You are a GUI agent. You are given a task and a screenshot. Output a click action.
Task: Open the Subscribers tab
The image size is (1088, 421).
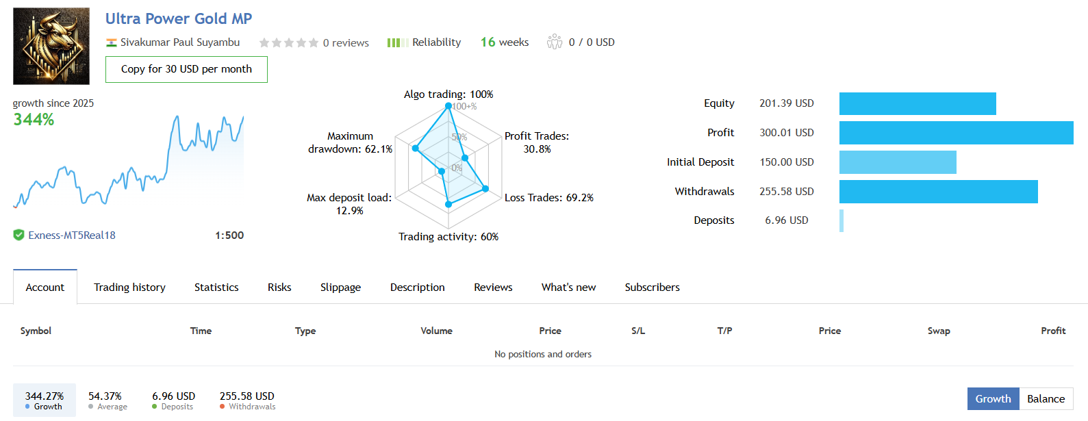pos(652,287)
